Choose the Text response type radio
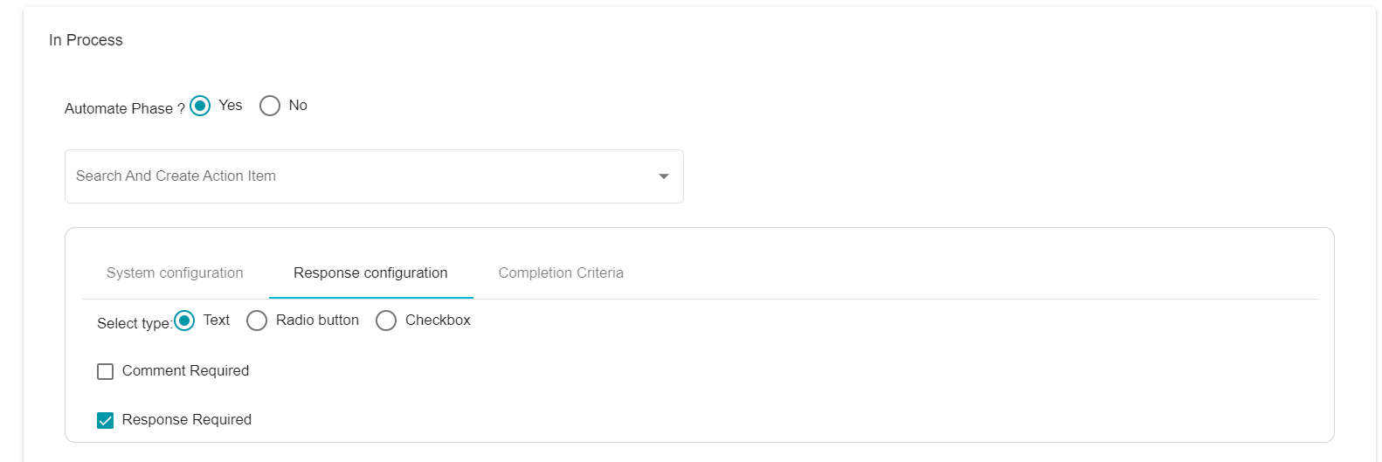This screenshot has width=1382, height=462. pos(184,321)
